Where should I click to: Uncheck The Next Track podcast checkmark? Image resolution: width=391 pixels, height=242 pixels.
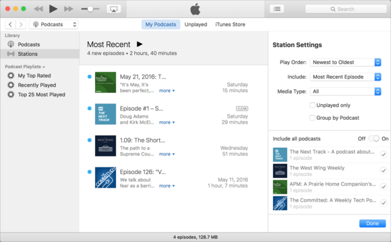click(384, 155)
